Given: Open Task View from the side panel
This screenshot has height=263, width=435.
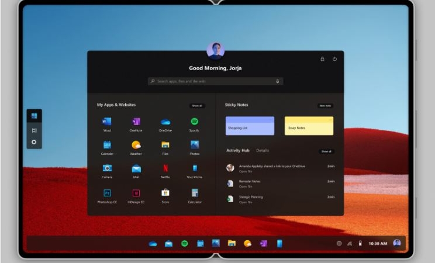Looking at the screenshot, I should [x=34, y=130].
